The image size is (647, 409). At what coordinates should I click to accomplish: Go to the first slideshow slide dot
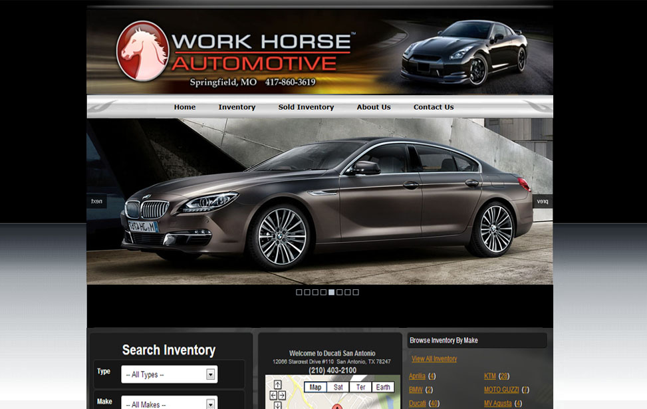coord(299,292)
